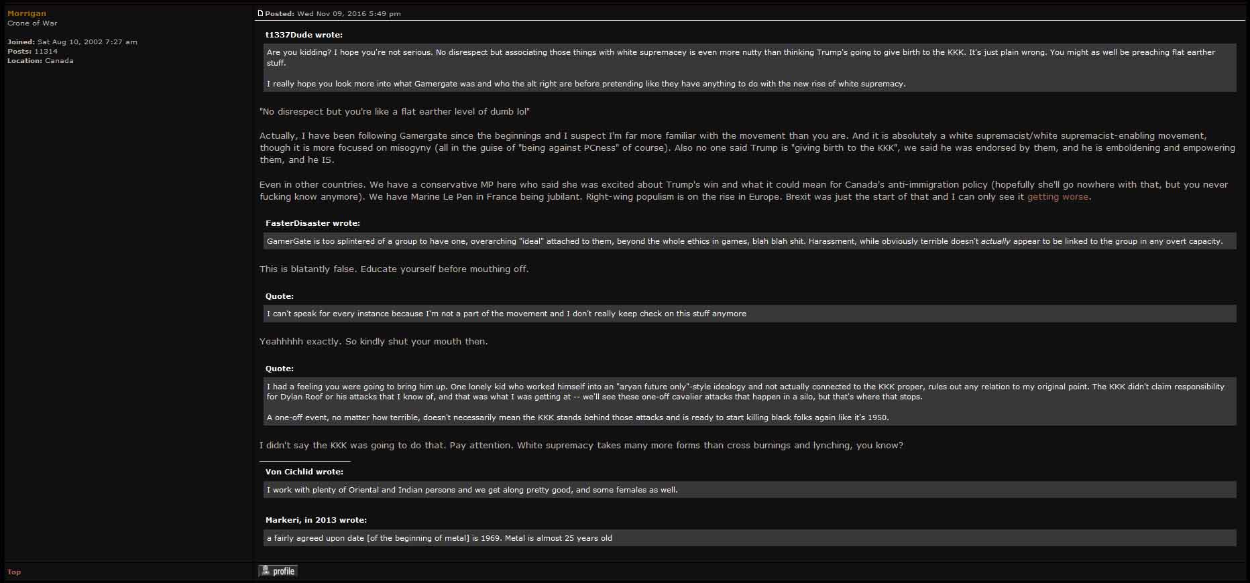Click the 'Markeri, in 2013 wrote:' header
The width and height of the screenshot is (1250, 583).
pyautogui.click(x=316, y=520)
